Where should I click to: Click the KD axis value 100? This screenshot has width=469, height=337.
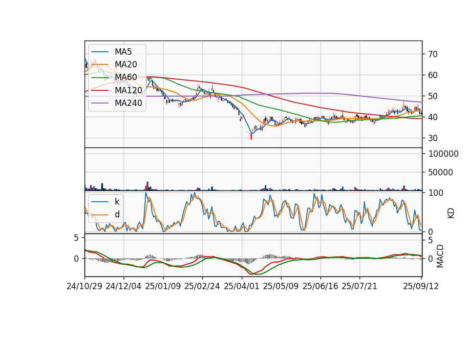pos(436,193)
